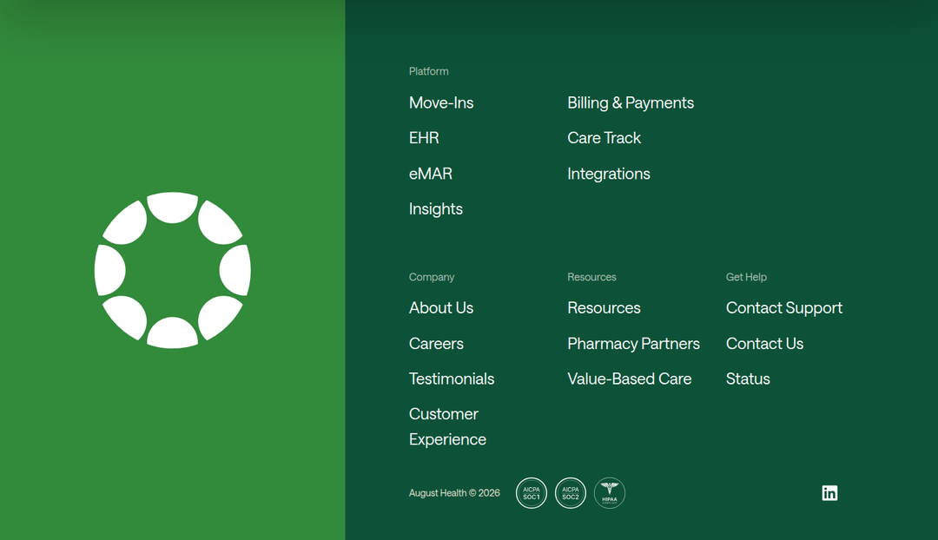938x540 pixels.
Task: Open the eMAR link
Action: [431, 174]
